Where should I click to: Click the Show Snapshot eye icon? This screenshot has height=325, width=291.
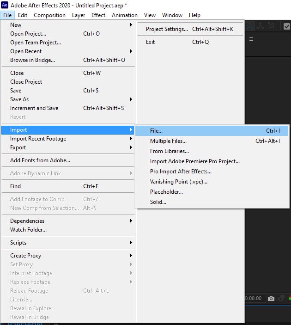[x=281, y=298]
